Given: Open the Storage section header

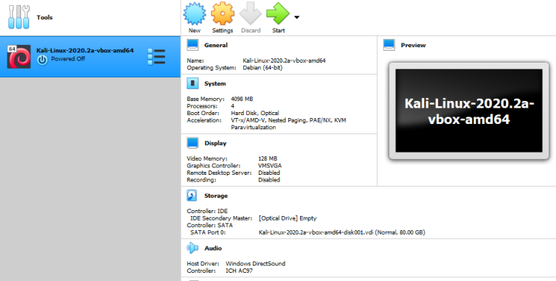Looking at the screenshot, I should [216, 196].
